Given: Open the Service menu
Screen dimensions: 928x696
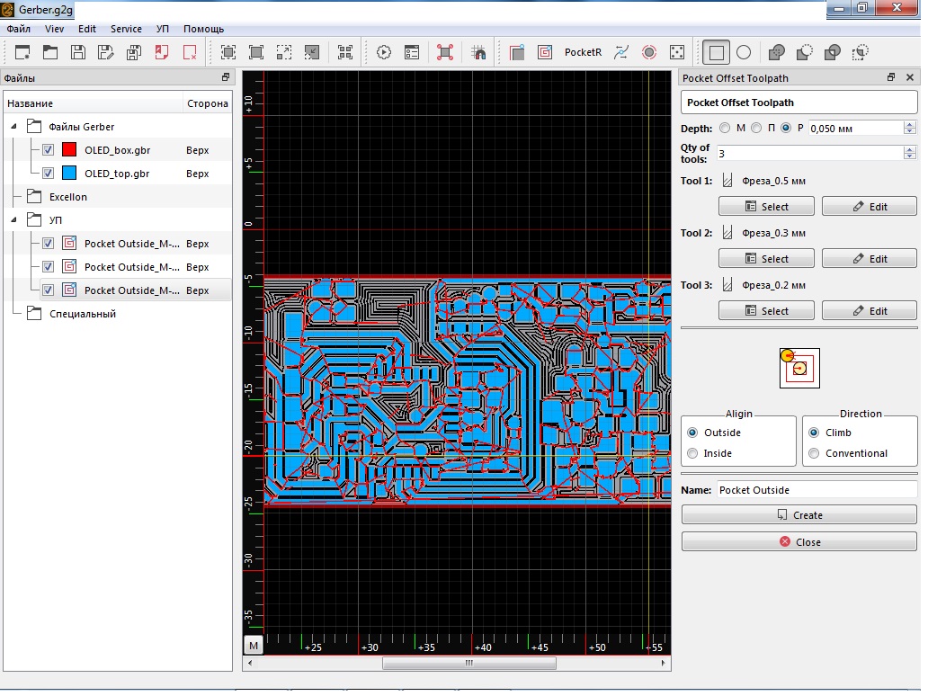Looking at the screenshot, I should [x=126, y=29].
